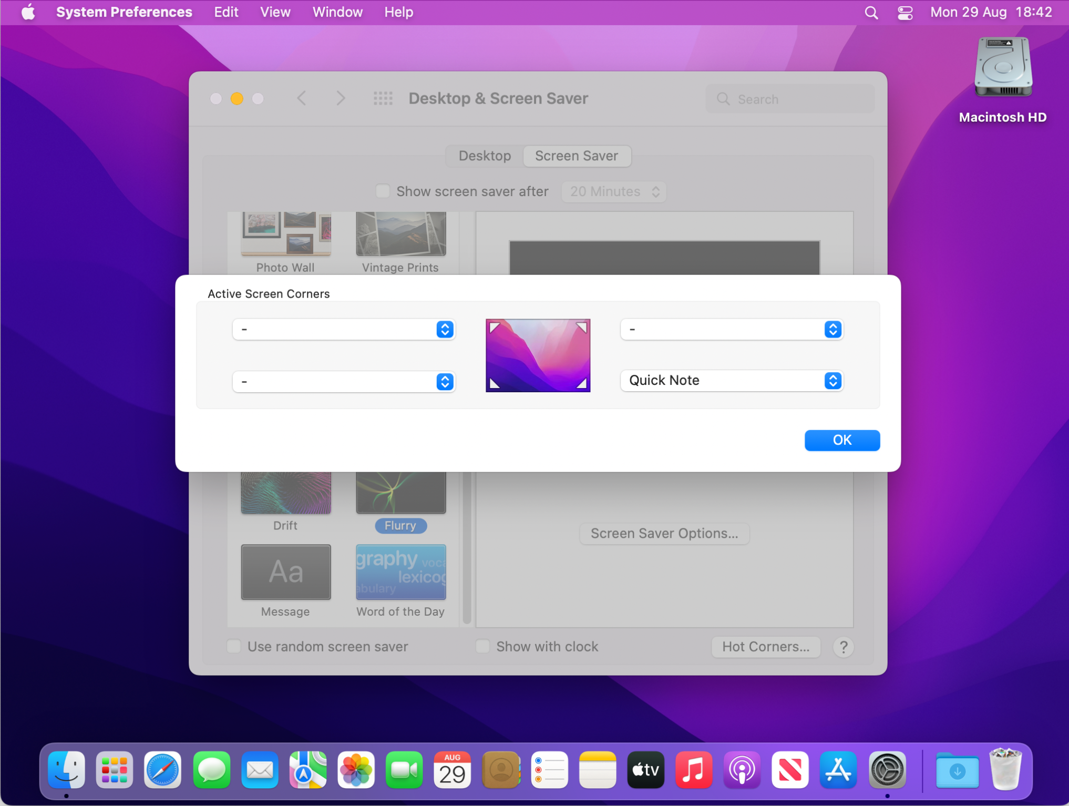Open Notes app in the Dock
This screenshot has width=1069, height=806.
[x=598, y=770]
